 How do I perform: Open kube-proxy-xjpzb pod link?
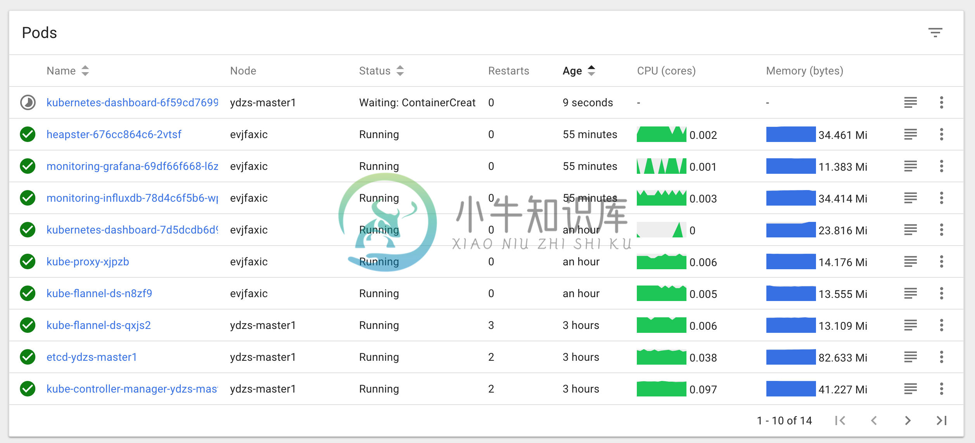point(88,261)
